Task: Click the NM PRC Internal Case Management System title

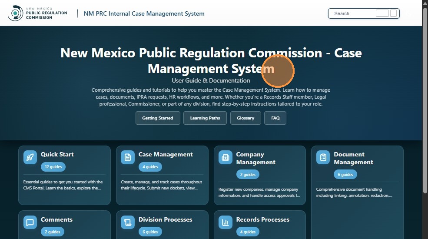Action: pyautogui.click(x=144, y=13)
